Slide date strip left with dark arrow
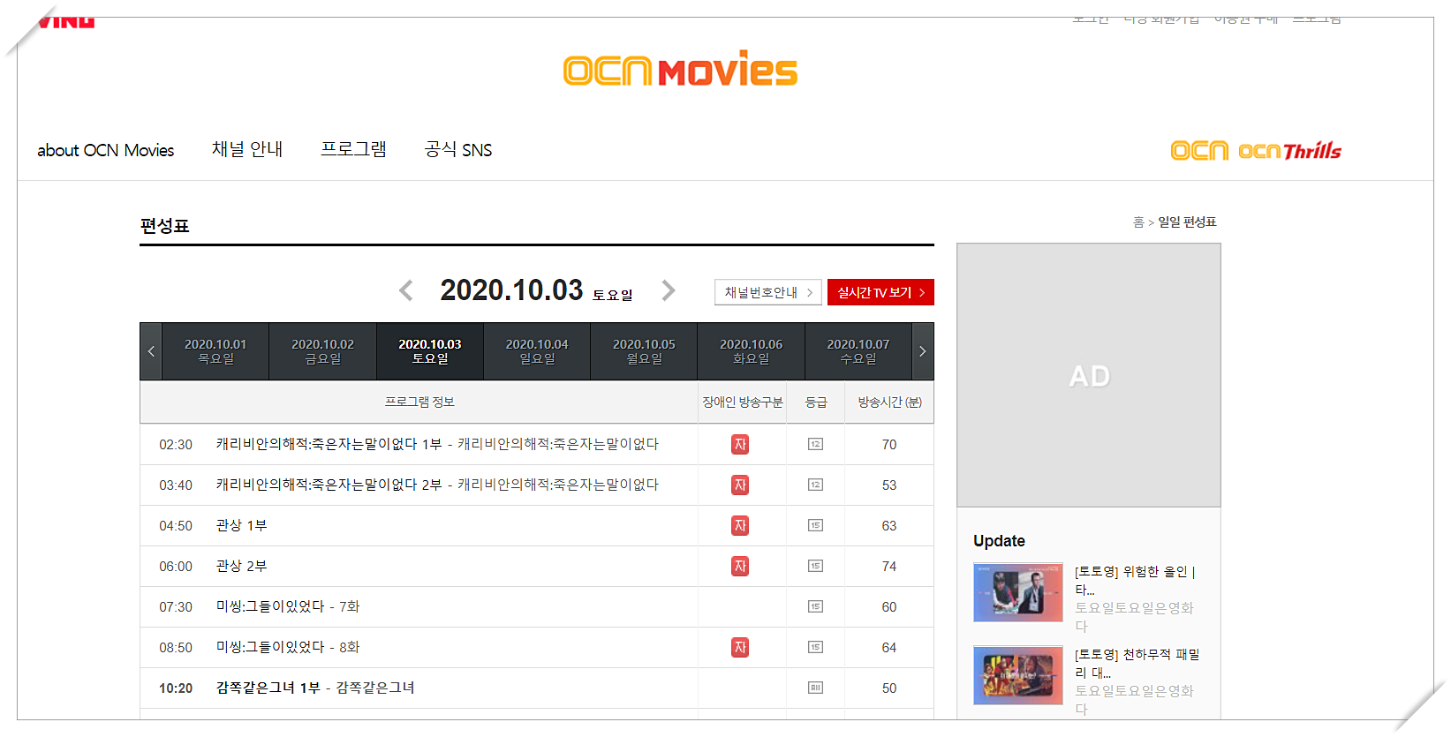 151,351
